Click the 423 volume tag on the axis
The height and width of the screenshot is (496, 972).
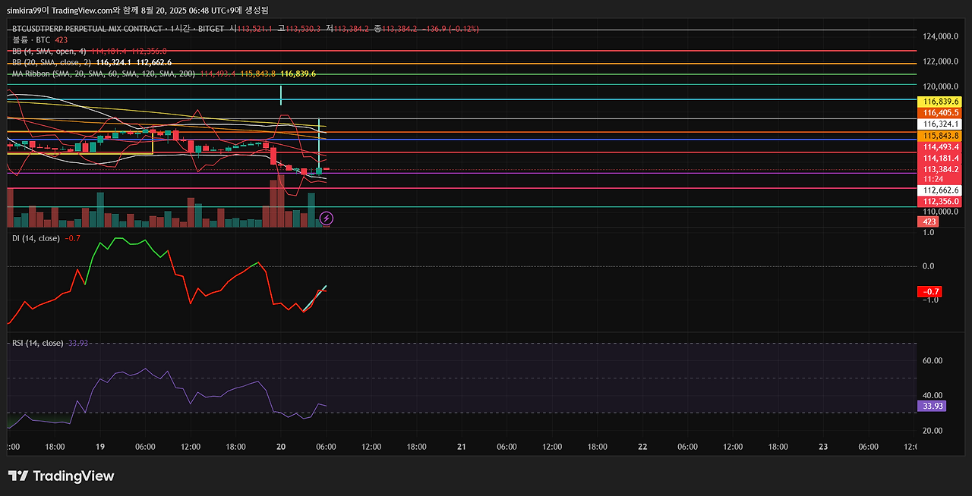(929, 221)
